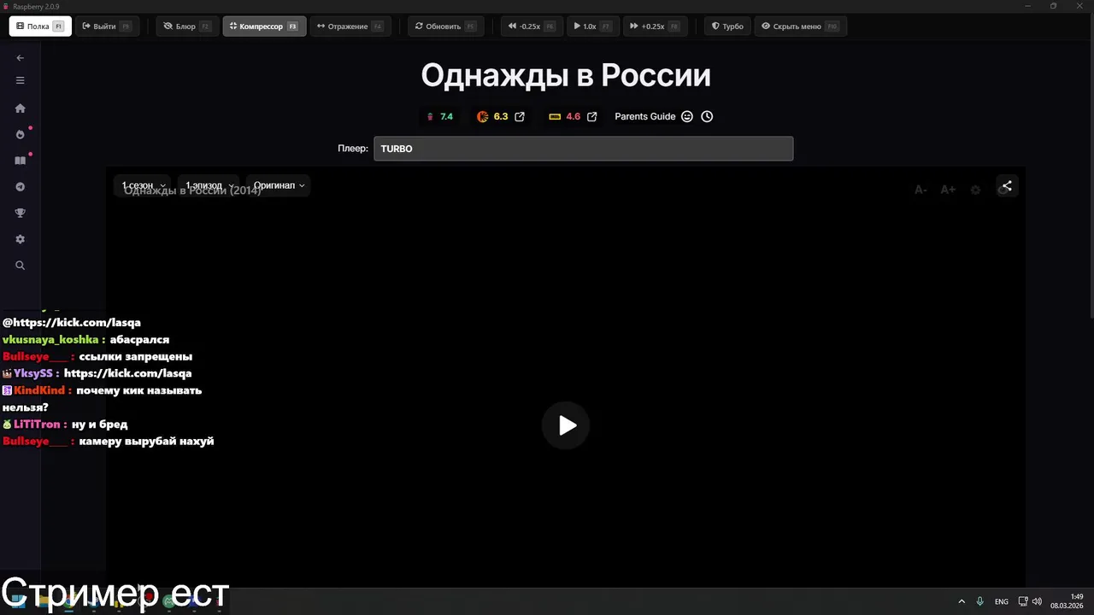
Task: Open the trending flame sidebar icon
Action: point(21,135)
